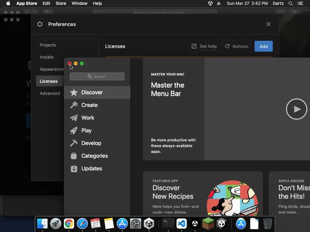Open Trash from the Dock
Image resolution: width=310 pixels, height=232 pixels.
tap(268, 224)
